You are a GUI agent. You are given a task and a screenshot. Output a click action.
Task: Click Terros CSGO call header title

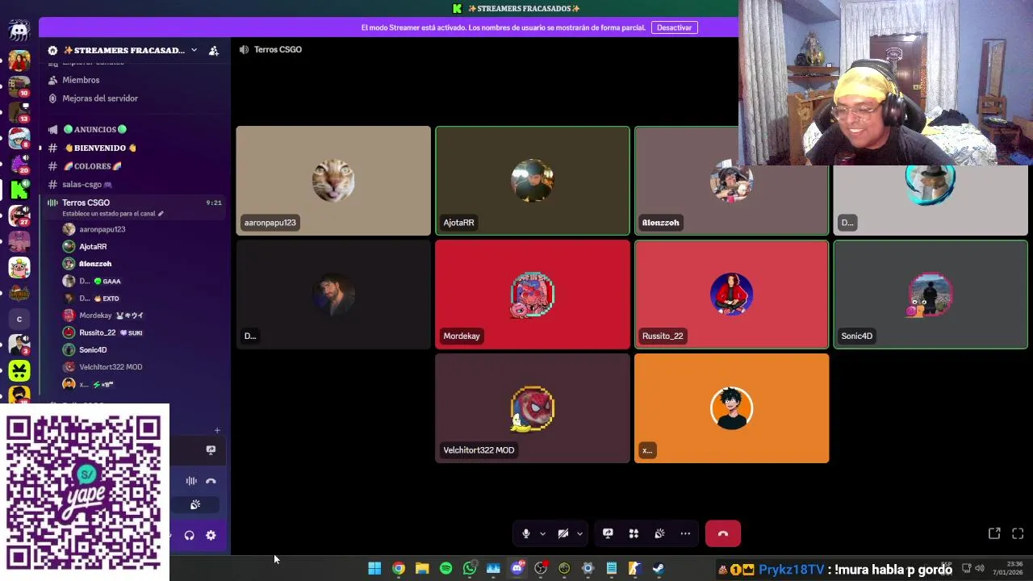[278, 49]
